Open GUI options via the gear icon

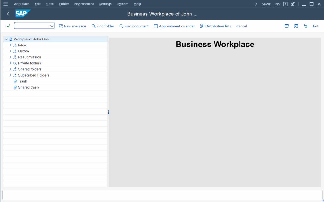(305, 26)
